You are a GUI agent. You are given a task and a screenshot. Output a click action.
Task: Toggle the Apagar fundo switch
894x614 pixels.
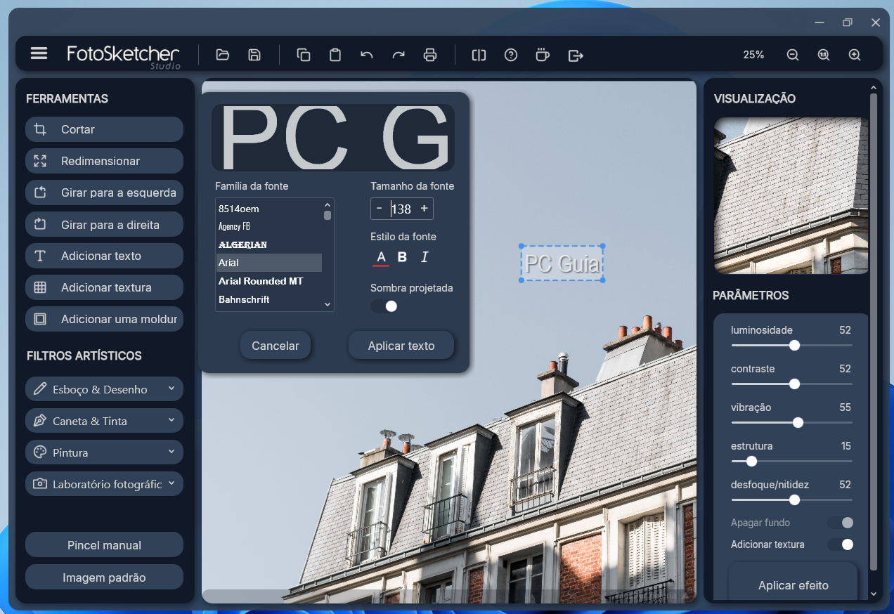pos(841,523)
